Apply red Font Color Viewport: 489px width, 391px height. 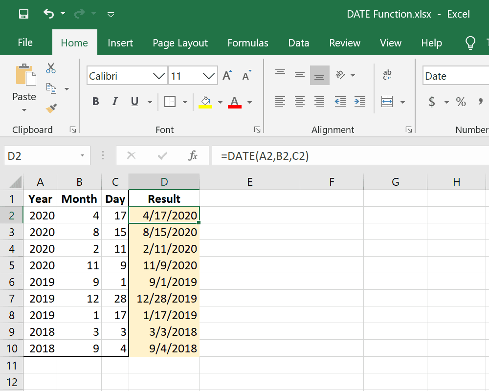pos(235,102)
